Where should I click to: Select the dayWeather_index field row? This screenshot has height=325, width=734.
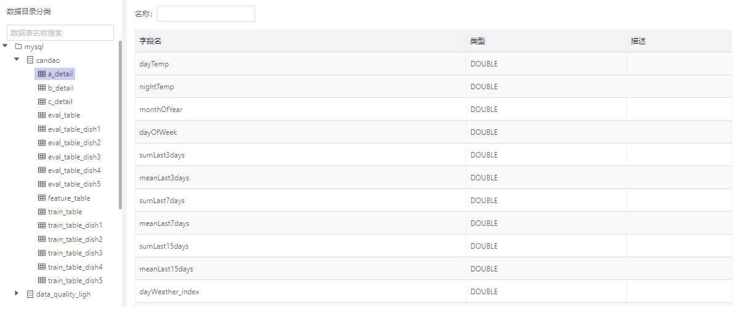[434, 291]
